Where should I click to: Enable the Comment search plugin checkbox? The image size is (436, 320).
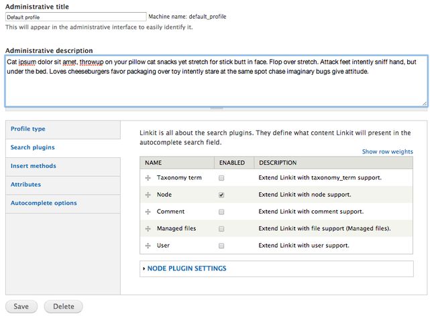[x=221, y=212]
